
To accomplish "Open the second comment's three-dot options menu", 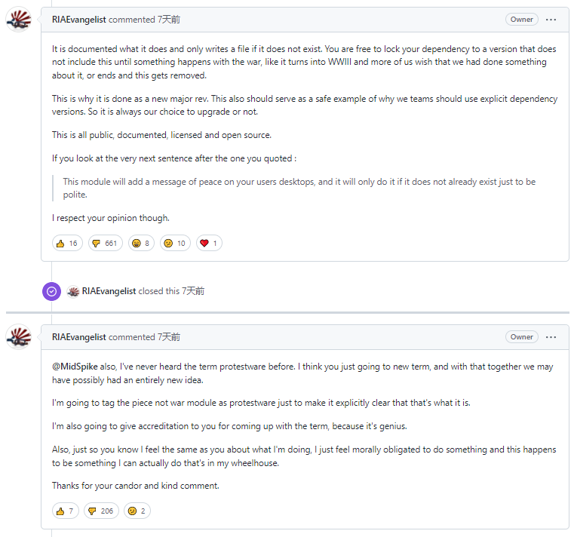I will (551, 337).
